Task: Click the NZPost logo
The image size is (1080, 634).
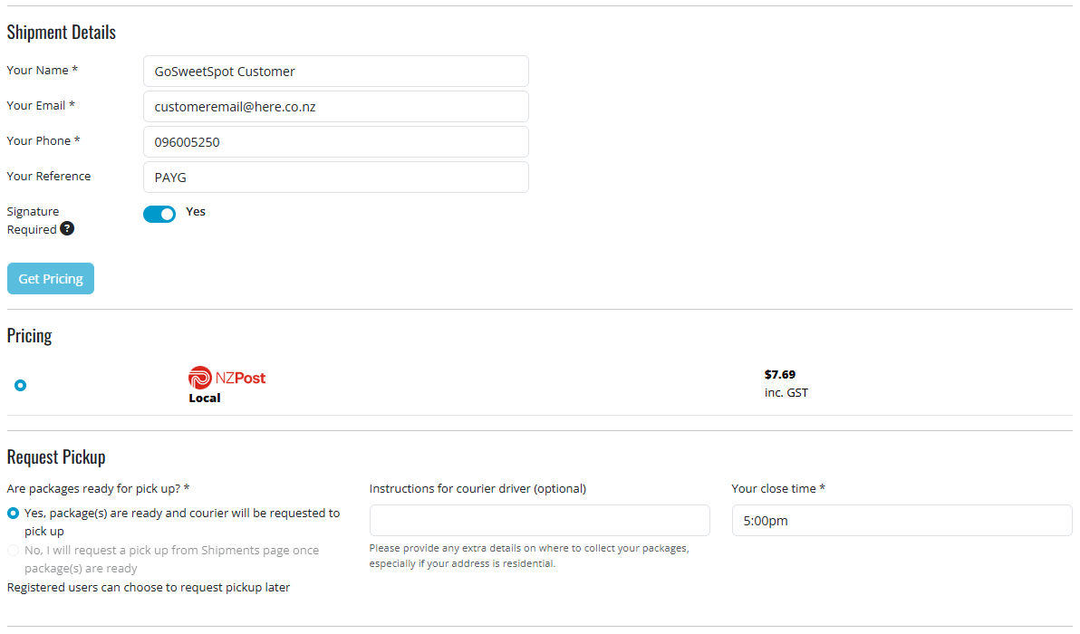Action: click(227, 378)
